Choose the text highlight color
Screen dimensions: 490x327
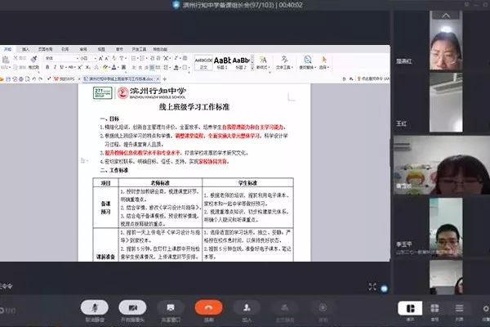click(x=105, y=67)
